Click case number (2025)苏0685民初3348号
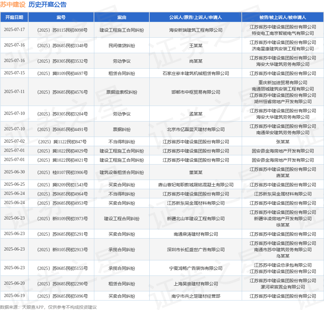 tap(62, 46)
